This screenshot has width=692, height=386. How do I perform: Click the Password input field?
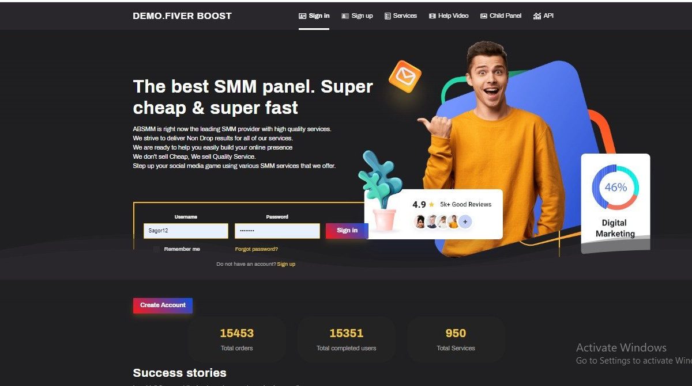(x=277, y=231)
